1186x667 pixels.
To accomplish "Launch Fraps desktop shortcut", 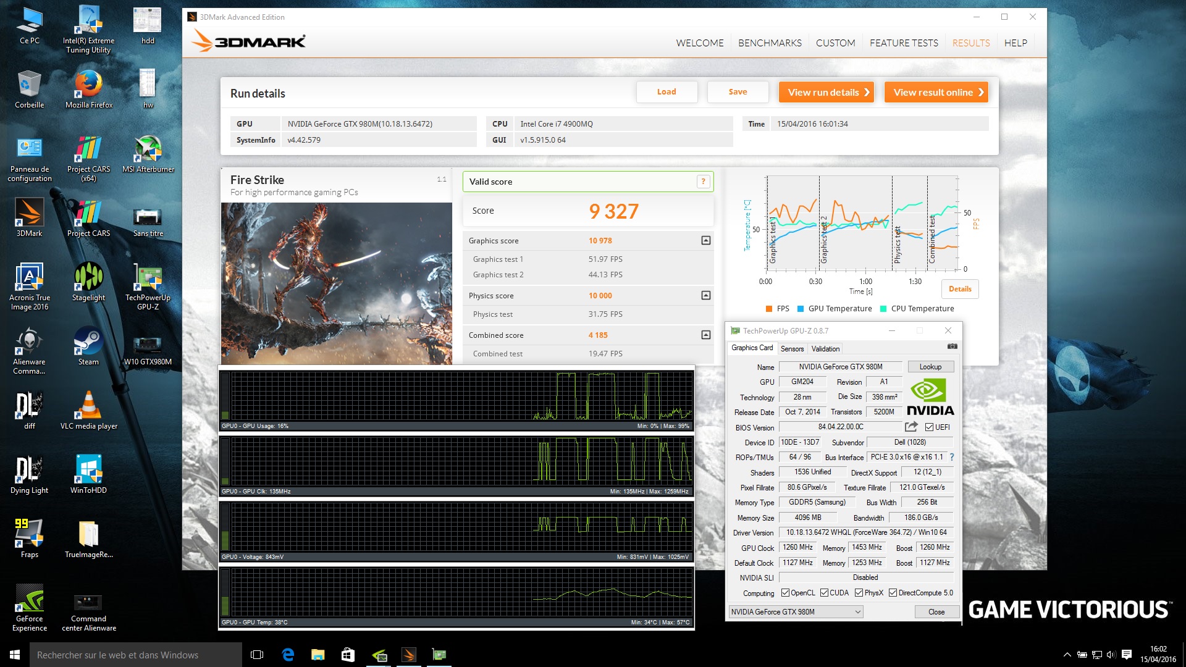I will pos(29,539).
